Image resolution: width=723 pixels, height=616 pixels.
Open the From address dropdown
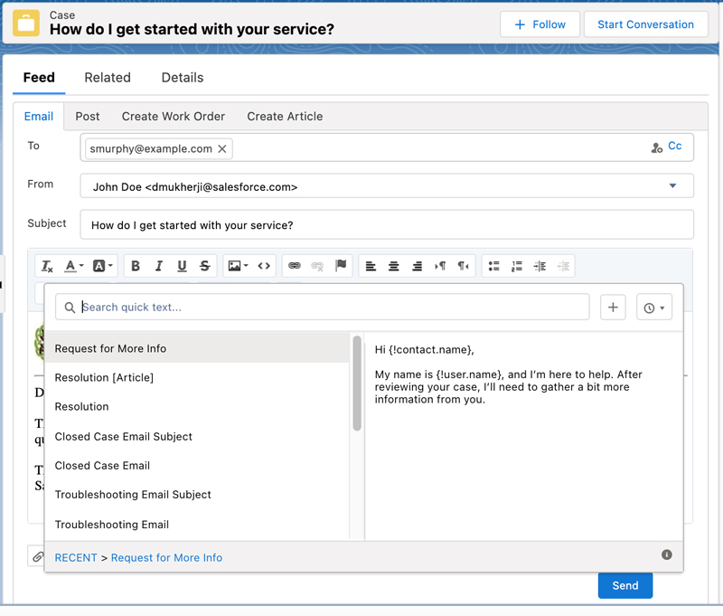(672, 186)
